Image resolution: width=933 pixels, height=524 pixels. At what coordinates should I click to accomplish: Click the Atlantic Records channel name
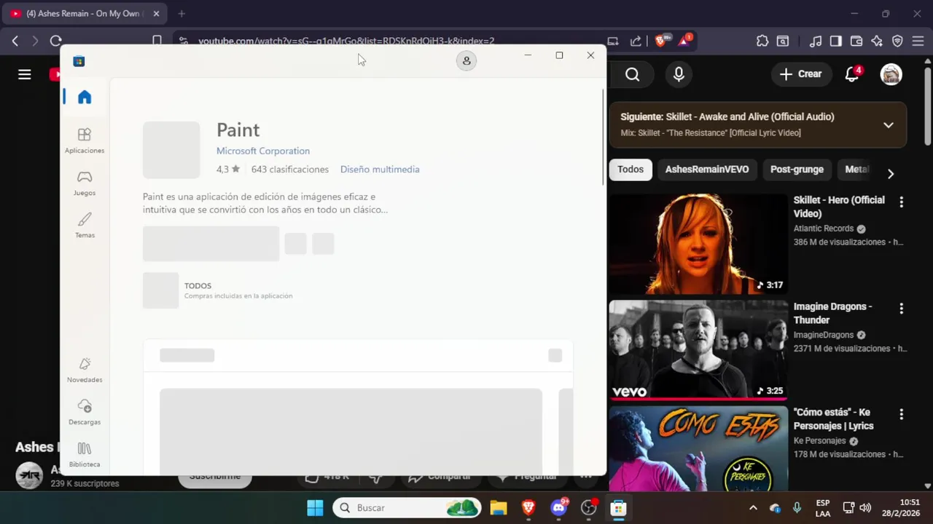[x=823, y=229]
